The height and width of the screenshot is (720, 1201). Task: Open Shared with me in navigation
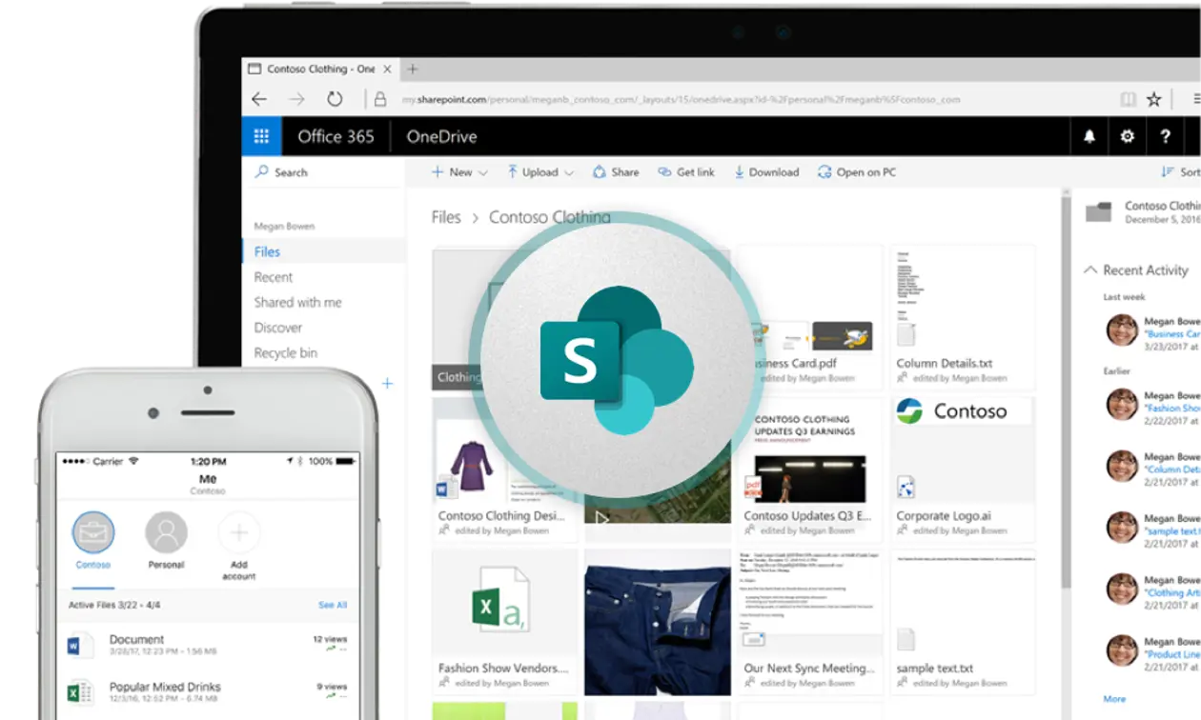pyautogui.click(x=297, y=302)
